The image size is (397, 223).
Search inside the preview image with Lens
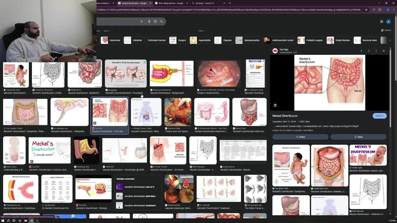point(275,106)
